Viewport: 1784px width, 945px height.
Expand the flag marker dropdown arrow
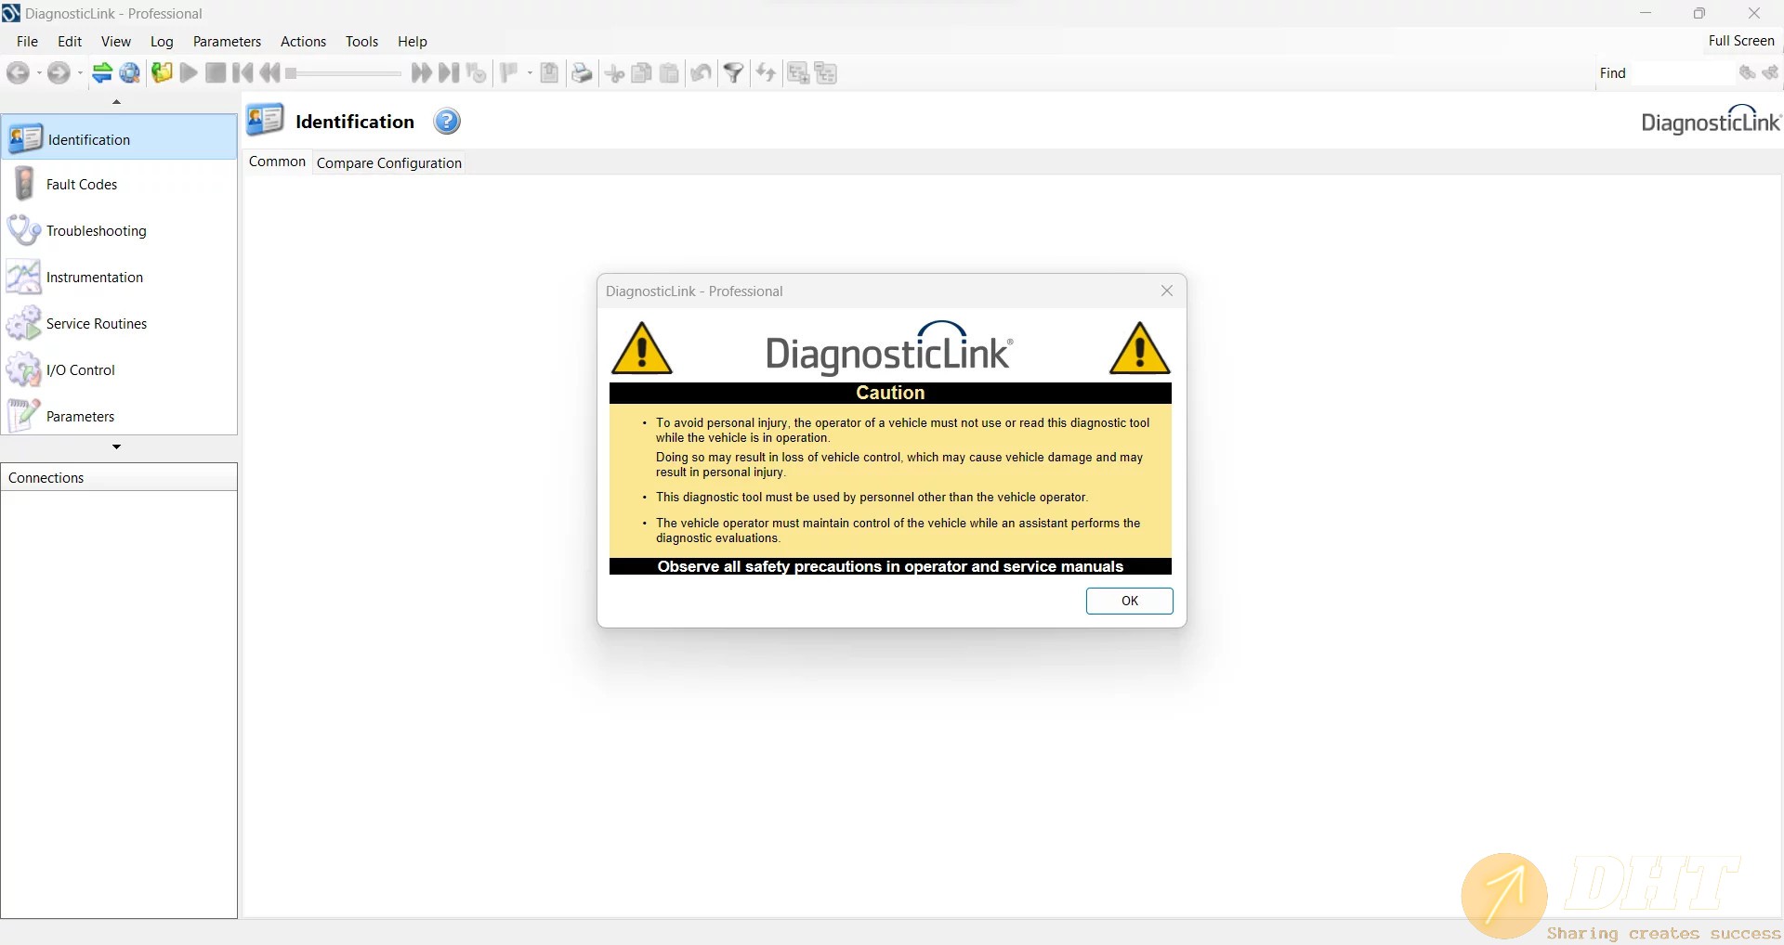click(x=530, y=73)
